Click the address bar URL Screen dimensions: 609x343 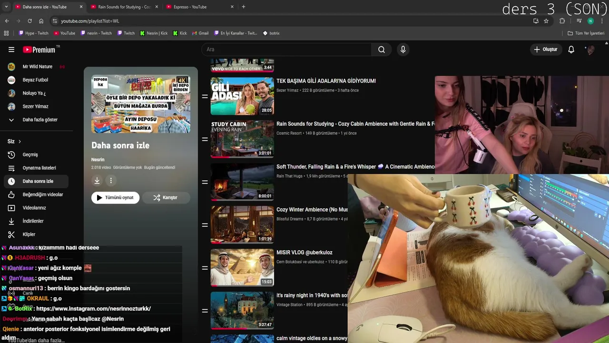[x=90, y=21]
